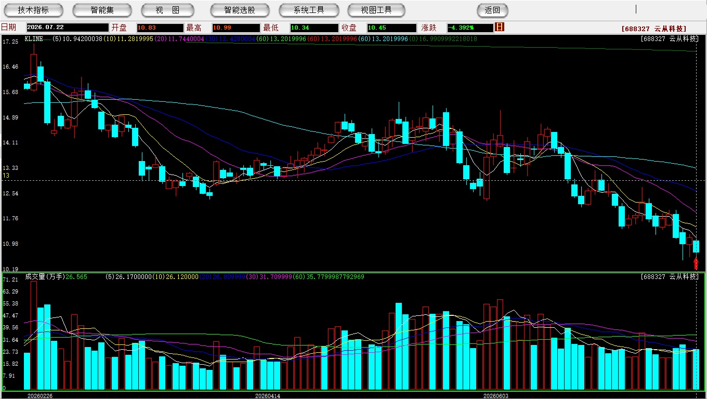Click the 最高 value field 10.99
The height and width of the screenshot is (399, 707).
click(235, 28)
